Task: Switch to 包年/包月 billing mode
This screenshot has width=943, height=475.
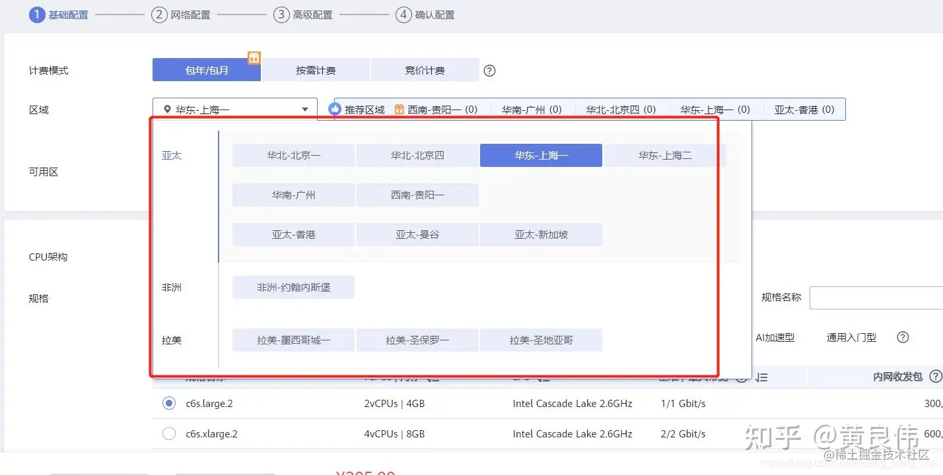Action: (207, 70)
